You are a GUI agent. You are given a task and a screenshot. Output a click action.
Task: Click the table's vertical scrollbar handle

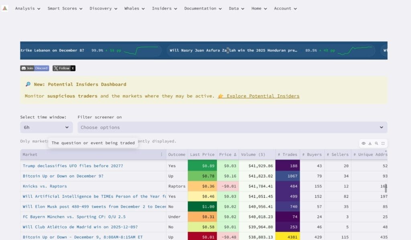[386, 188]
